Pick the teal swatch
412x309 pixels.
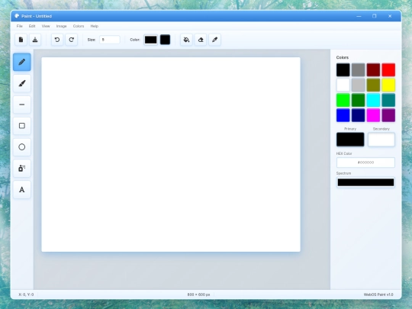pos(388,100)
